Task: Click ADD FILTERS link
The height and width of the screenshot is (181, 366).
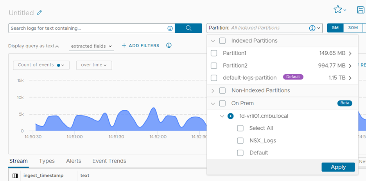Action: [x=140, y=46]
